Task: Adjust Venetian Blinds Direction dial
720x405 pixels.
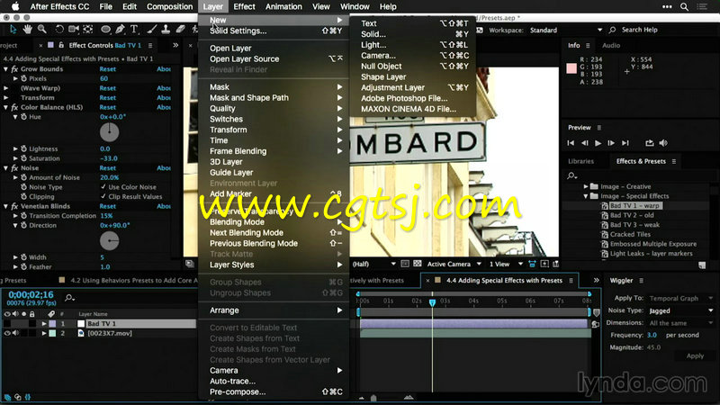Action: [x=109, y=241]
